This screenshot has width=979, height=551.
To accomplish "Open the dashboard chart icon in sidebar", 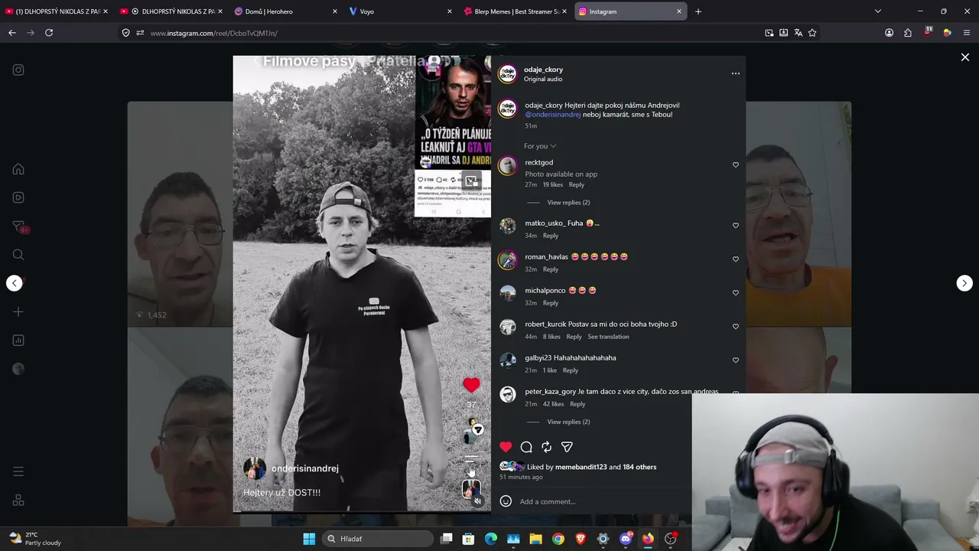I will pos(18,340).
